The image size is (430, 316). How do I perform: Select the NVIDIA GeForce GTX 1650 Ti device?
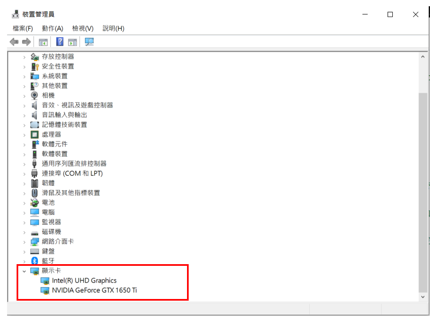94,290
